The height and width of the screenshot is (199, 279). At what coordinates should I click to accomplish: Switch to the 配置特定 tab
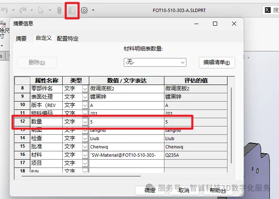tap(68, 39)
